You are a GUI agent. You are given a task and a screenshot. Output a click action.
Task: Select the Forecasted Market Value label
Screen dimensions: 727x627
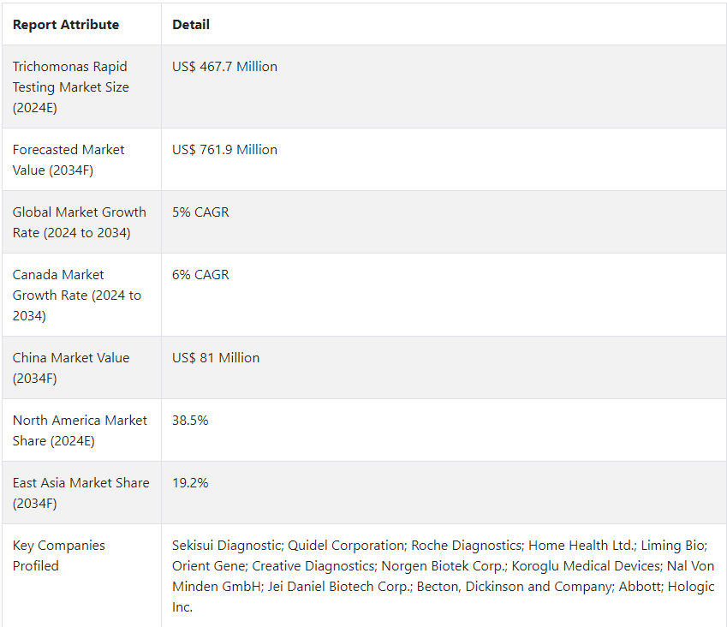(x=69, y=160)
